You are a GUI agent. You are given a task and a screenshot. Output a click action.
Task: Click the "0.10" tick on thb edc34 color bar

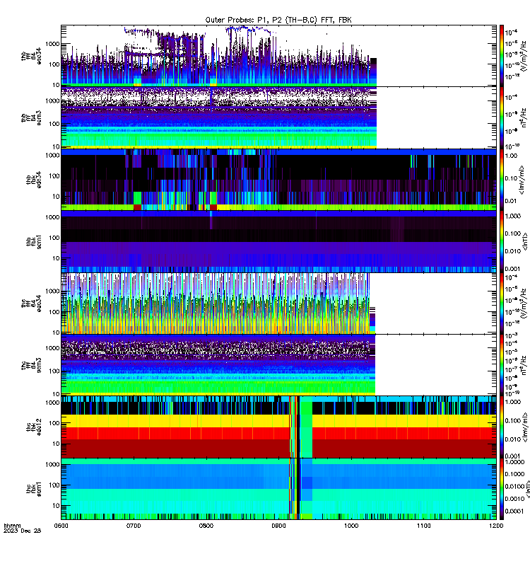[511, 178]
